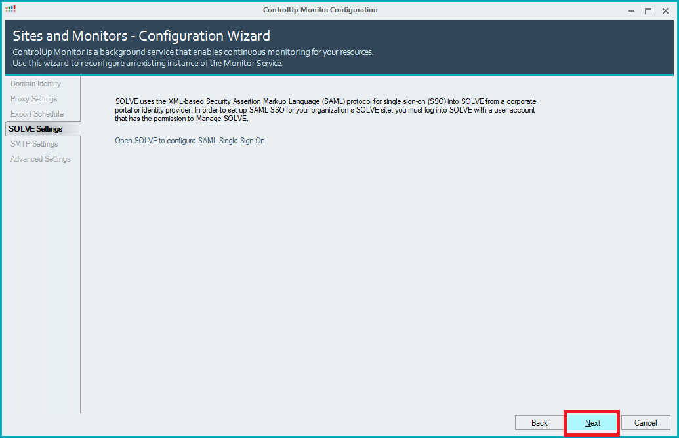Click the ControlUp app icon in title bar
The width and height of the screenshot is (679, 438).
[x=10, y=10]
